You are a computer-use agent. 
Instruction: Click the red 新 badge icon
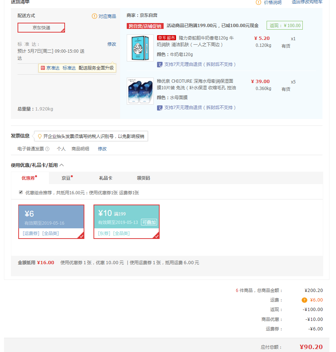click(43, 68)
